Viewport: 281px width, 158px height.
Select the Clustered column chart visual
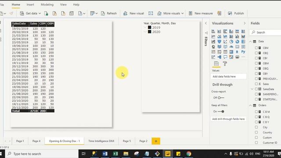231,32
